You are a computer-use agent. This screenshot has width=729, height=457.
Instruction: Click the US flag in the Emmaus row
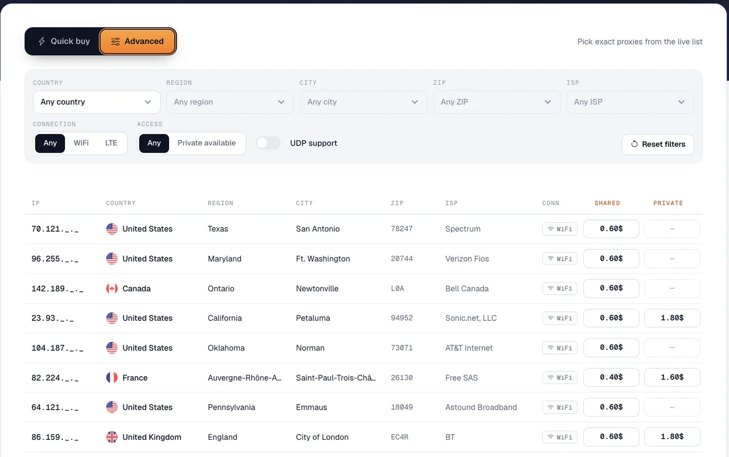coord(112,407)
